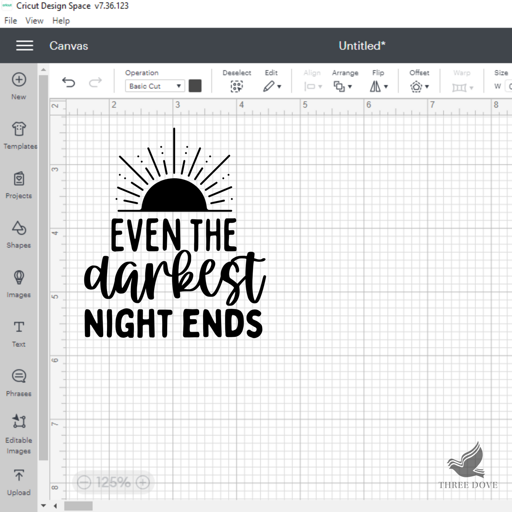Zoom out with the minus button
The image size is (512, 512).
click(x=84, y=482)
